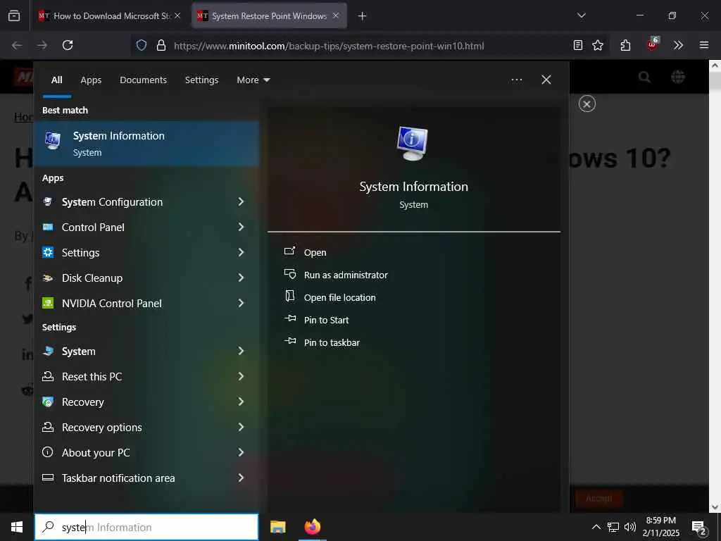The width and height of the screenshot is (721, 541).
Task: Open Firefox View from the tab bar
Action: coord(14,15)
